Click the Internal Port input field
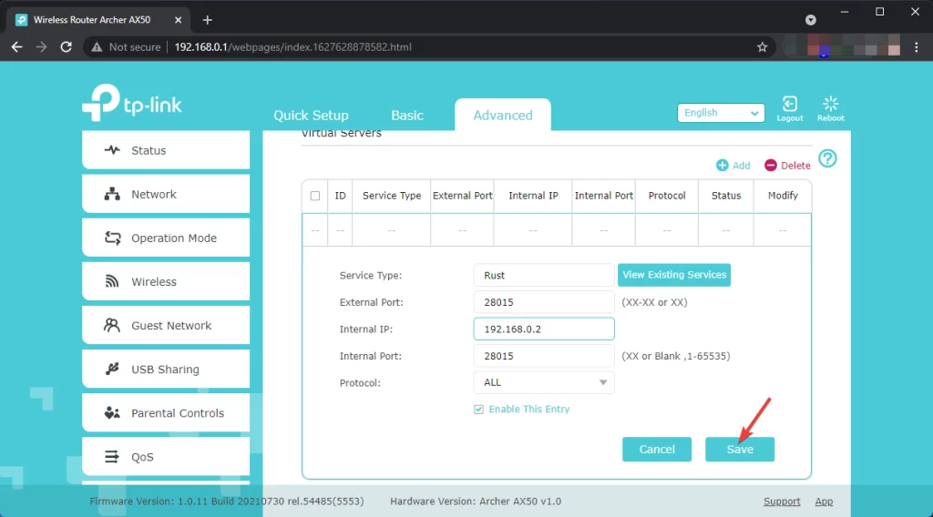 pyautogui.click(x=544, y=356)
